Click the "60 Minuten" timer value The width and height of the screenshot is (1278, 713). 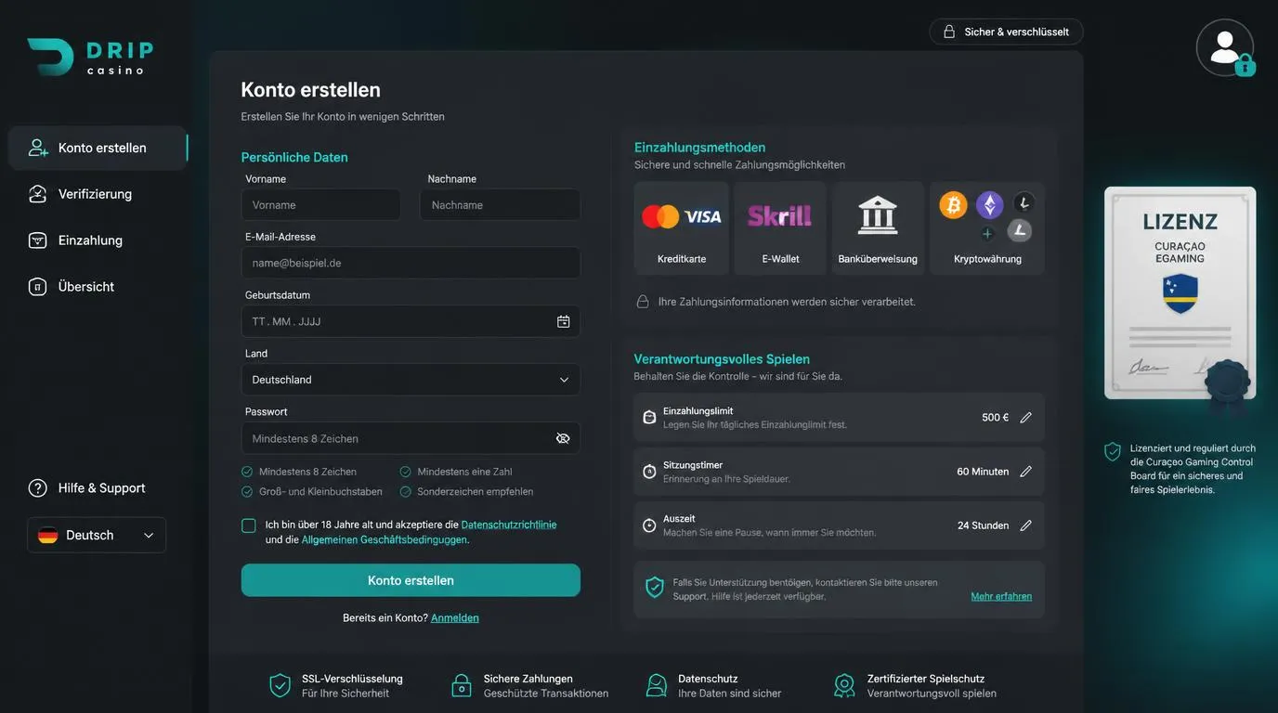[x=983, y=472]
